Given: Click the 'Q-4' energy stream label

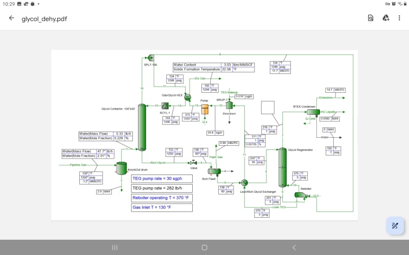Looking at the screenshot, I should (205, 122).
